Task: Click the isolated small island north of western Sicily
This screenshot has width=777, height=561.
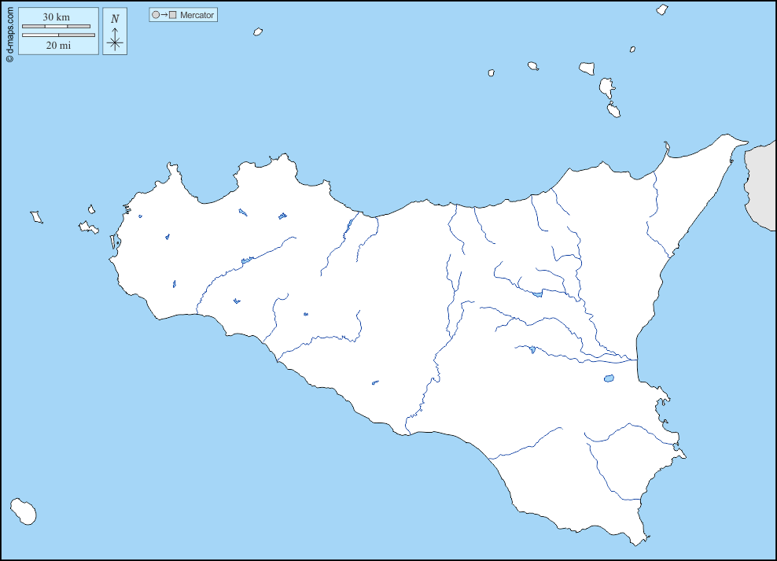Action: 257,32
